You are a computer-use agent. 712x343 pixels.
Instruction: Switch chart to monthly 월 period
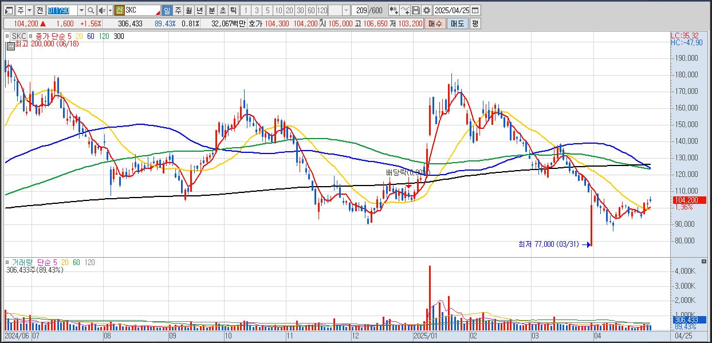(x=188, y=10)
